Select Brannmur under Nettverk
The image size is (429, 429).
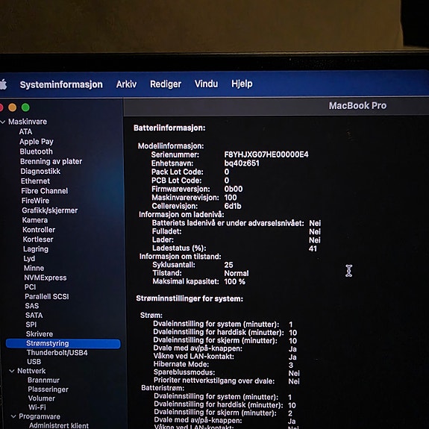(x=43, y=381)
